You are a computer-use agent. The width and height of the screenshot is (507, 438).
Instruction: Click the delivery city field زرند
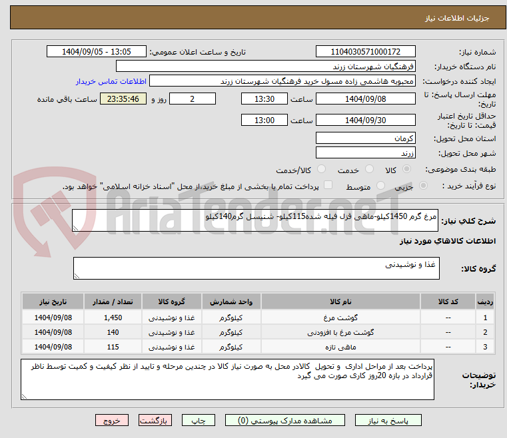pos(365,153)
